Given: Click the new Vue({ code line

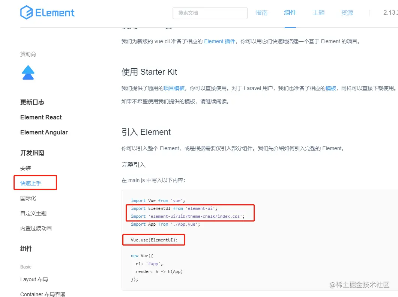Looking at the screenshot, I should 142,256.
